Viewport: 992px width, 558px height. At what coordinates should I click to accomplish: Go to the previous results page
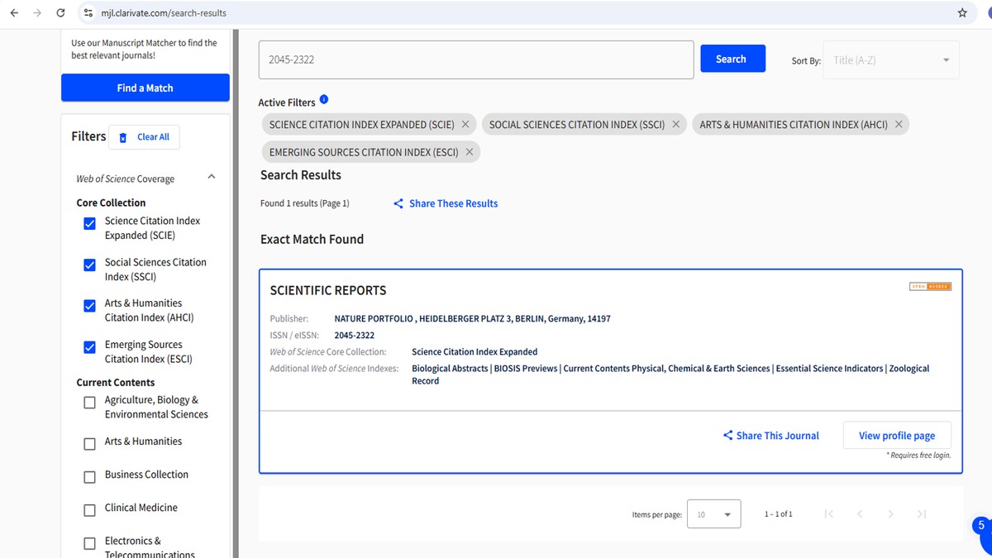[x=860, y=514]
